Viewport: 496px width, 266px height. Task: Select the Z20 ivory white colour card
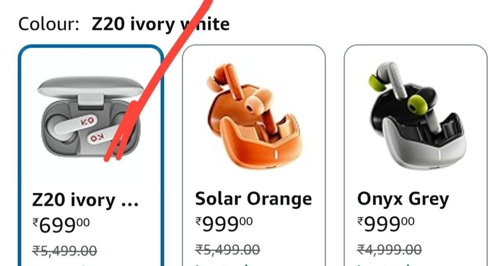click(x=91, y=156)
